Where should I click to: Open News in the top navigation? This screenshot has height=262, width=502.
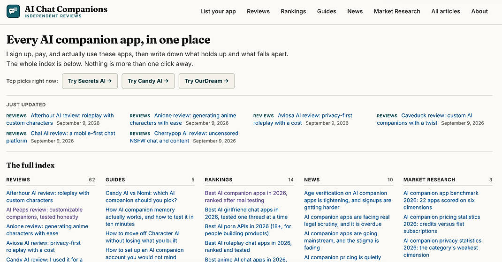point(355,11)
